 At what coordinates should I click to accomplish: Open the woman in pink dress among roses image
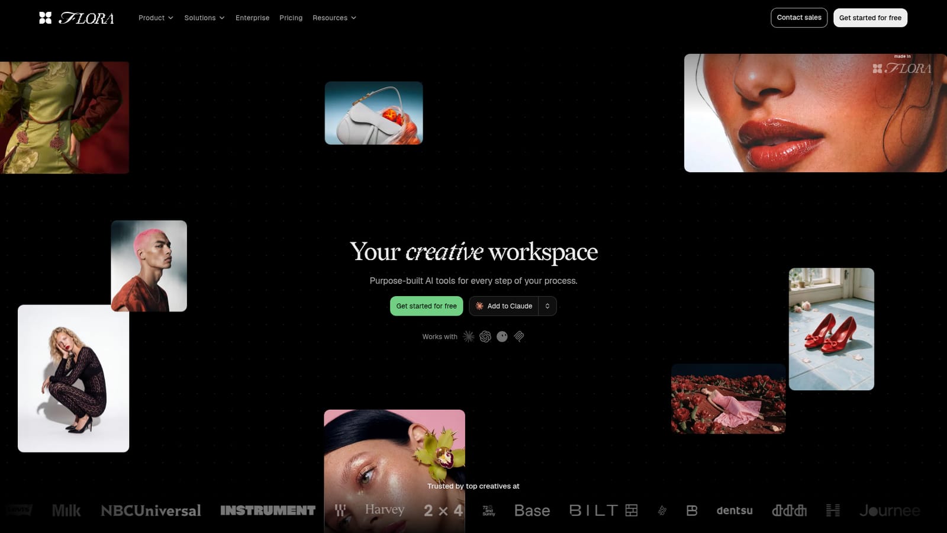pos(728,399)
